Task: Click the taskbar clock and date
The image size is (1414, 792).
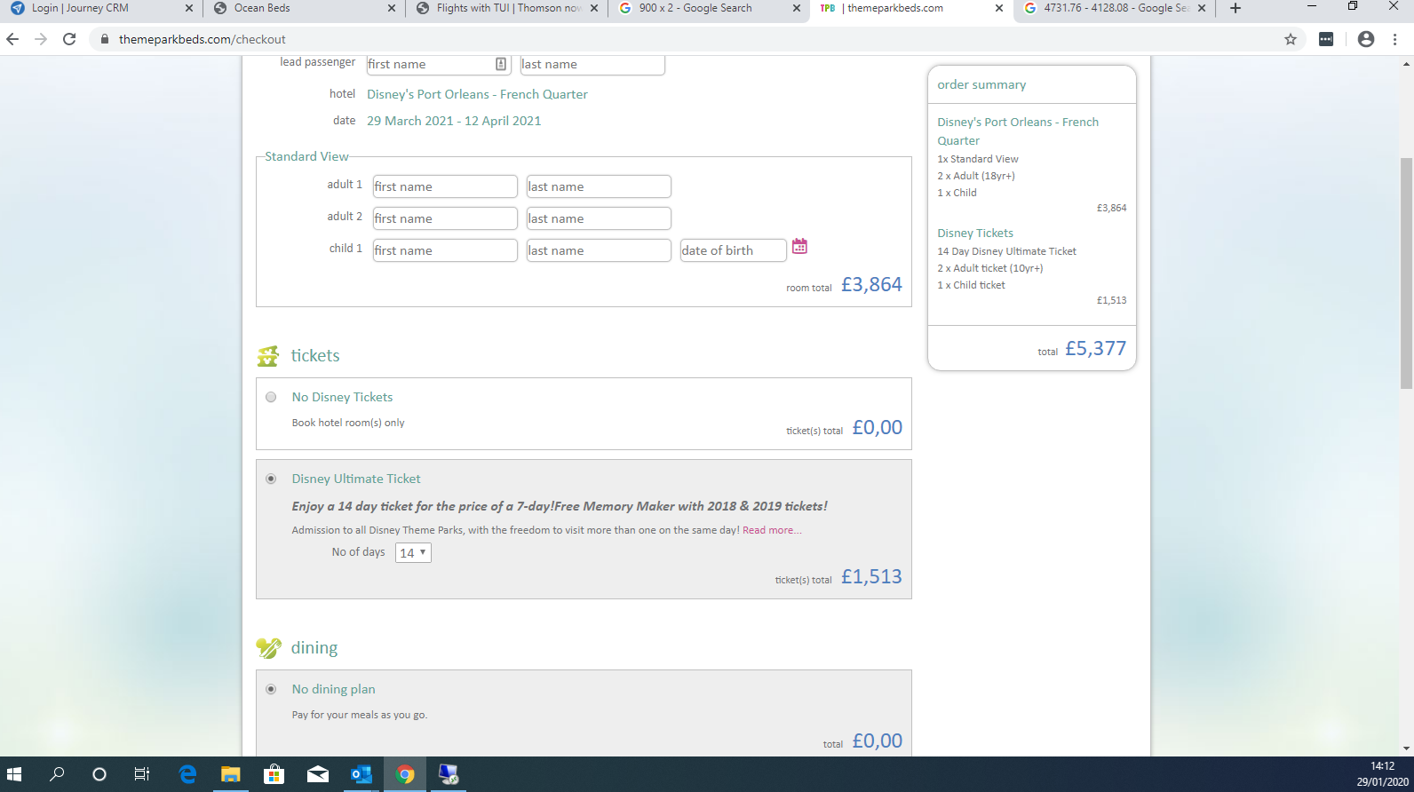Action: 1382,774
